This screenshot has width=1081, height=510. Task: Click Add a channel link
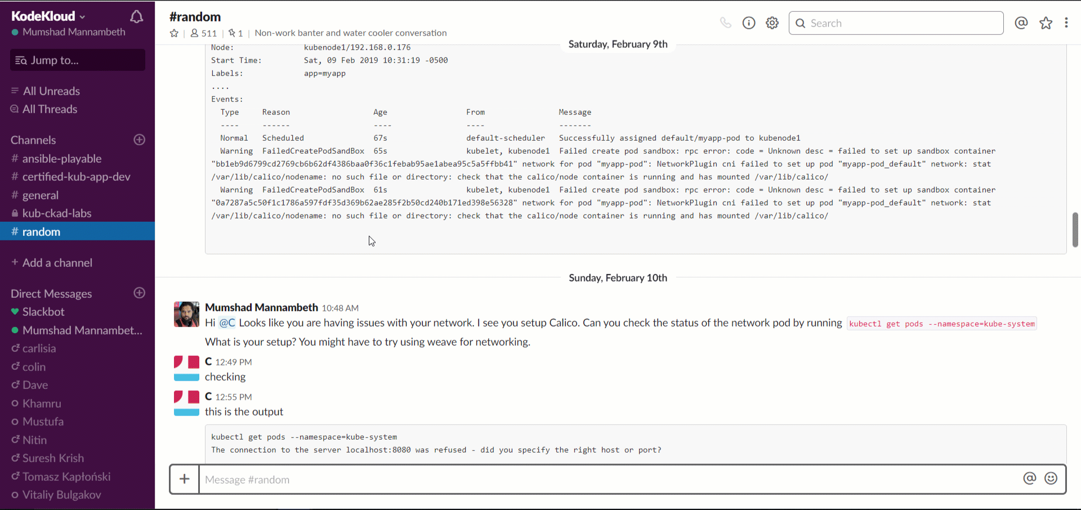(57, 263)
